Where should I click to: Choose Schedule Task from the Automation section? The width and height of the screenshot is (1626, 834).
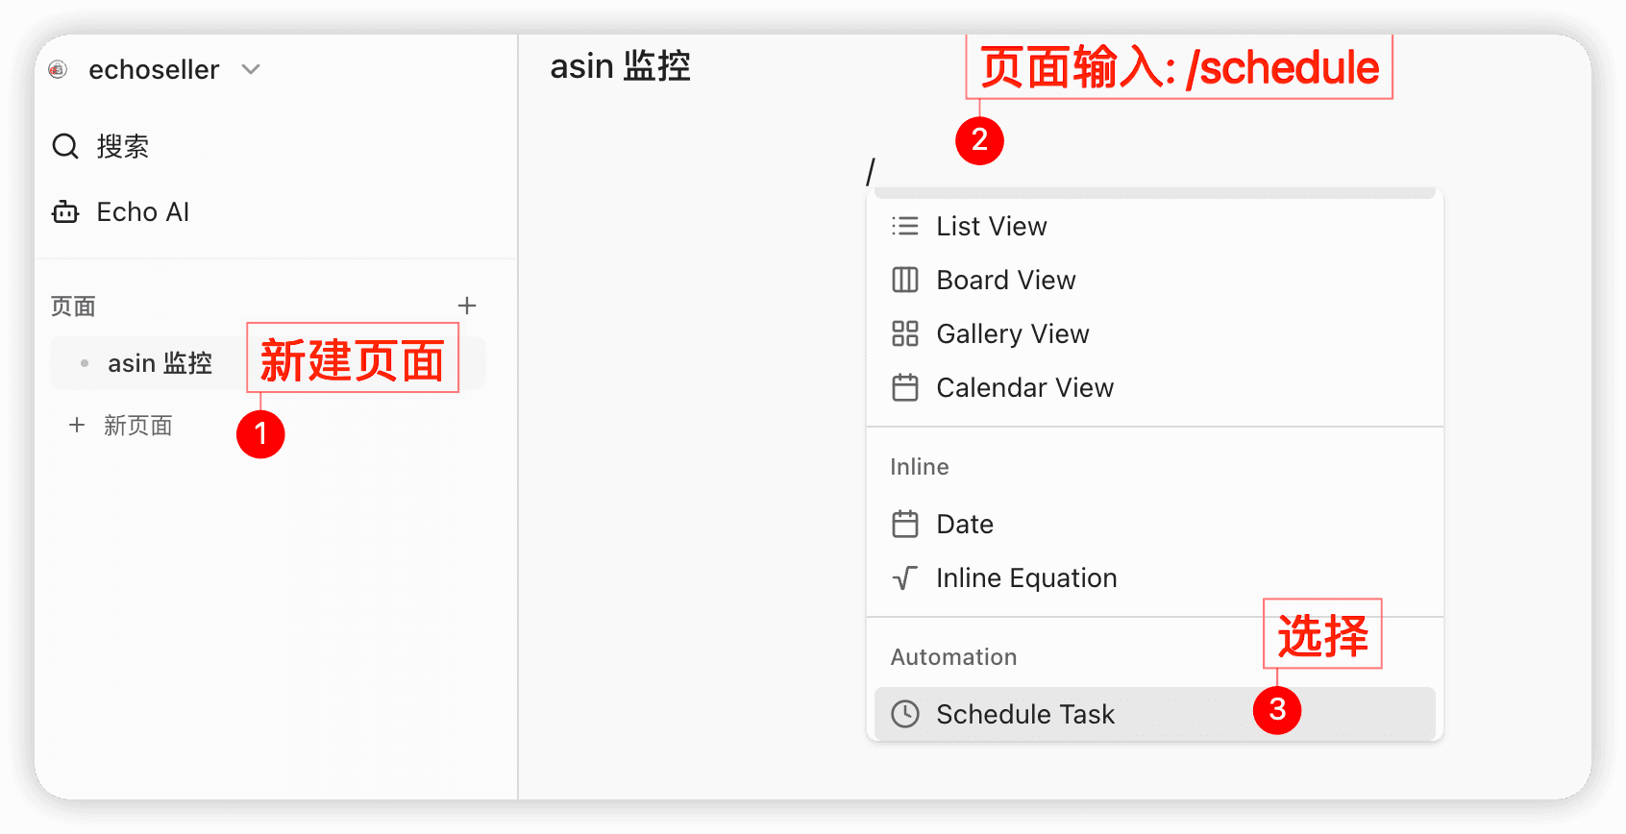tap(1024, 714)
